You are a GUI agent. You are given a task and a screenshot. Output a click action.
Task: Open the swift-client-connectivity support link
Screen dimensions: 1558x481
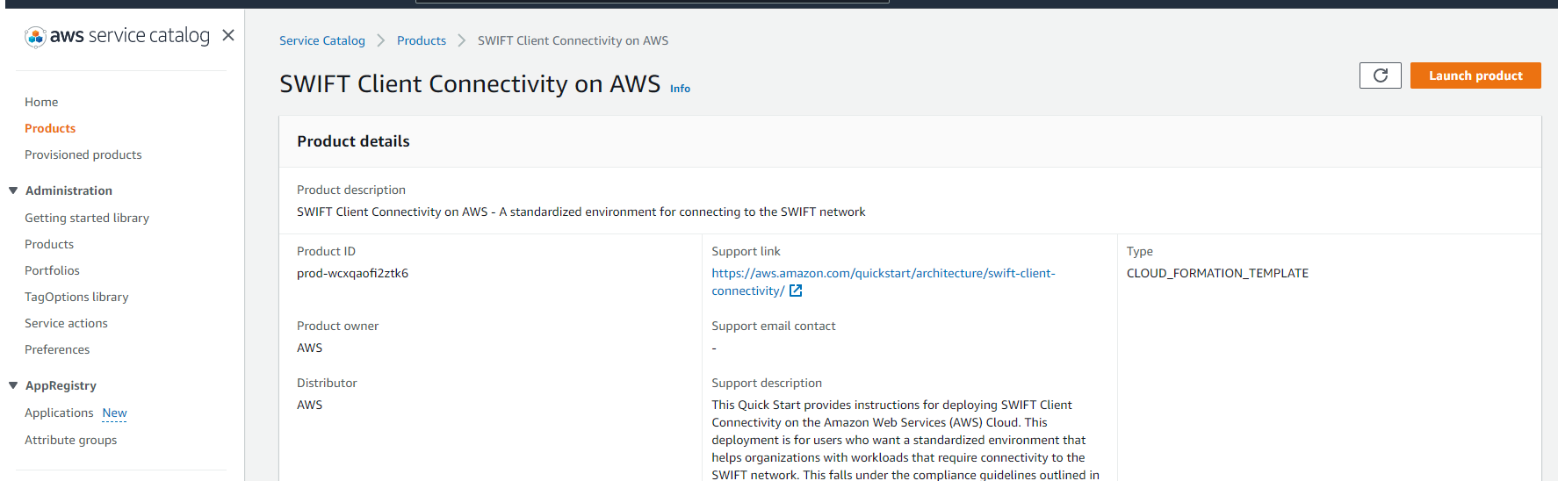884,282
